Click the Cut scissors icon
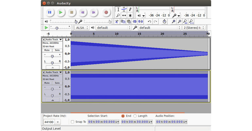 tap(117, 22)
